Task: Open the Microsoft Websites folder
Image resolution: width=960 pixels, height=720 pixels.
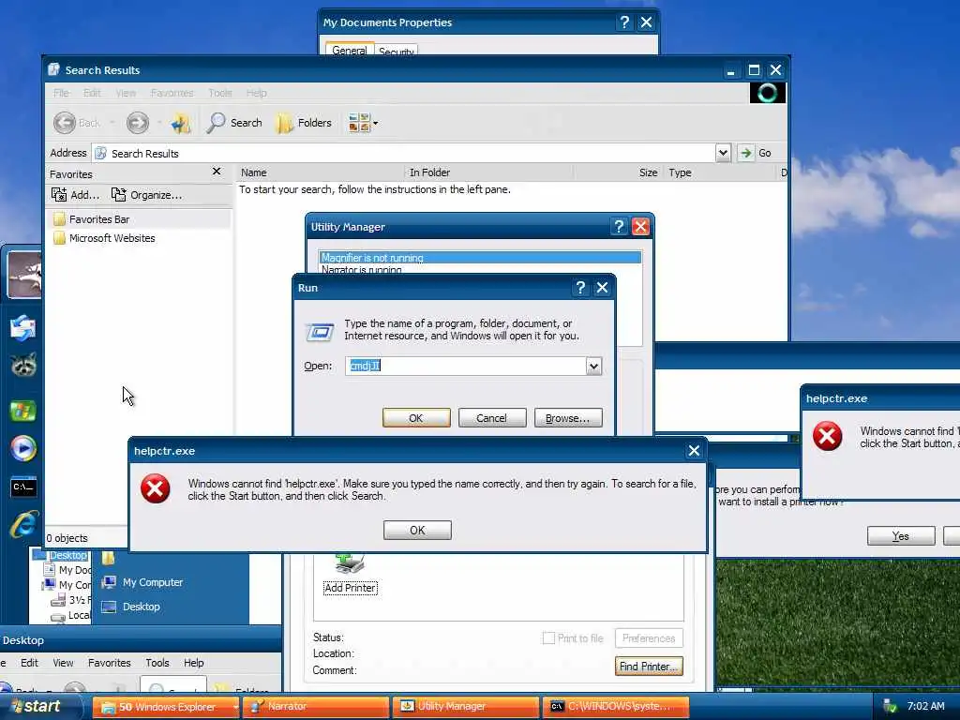Action: click(104, 238)
